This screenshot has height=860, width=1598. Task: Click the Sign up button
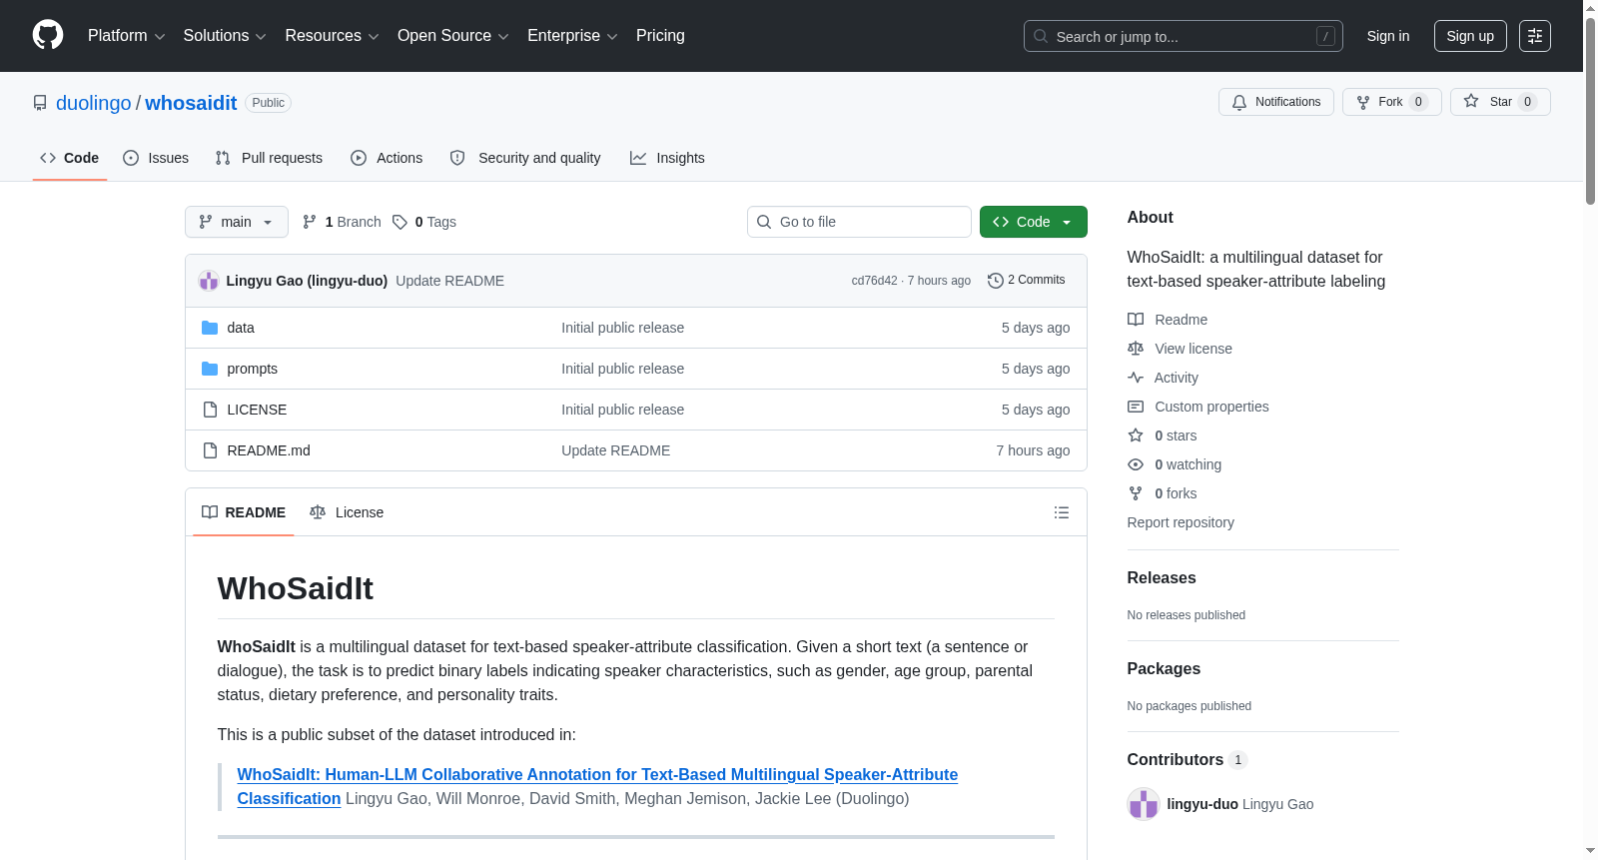1470,36
